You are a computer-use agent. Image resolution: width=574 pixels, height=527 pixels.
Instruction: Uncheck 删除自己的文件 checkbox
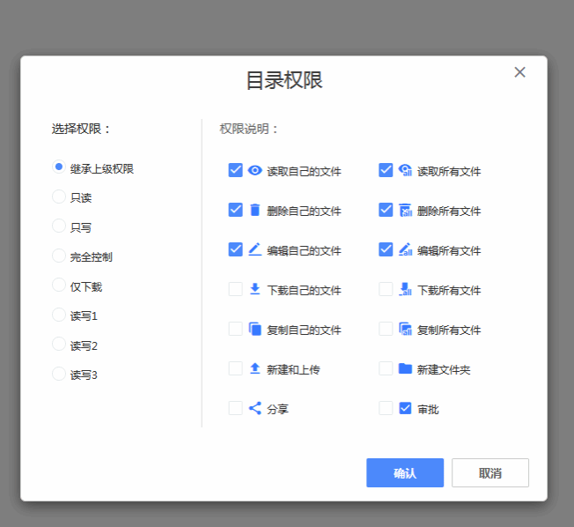click(235, 210)
